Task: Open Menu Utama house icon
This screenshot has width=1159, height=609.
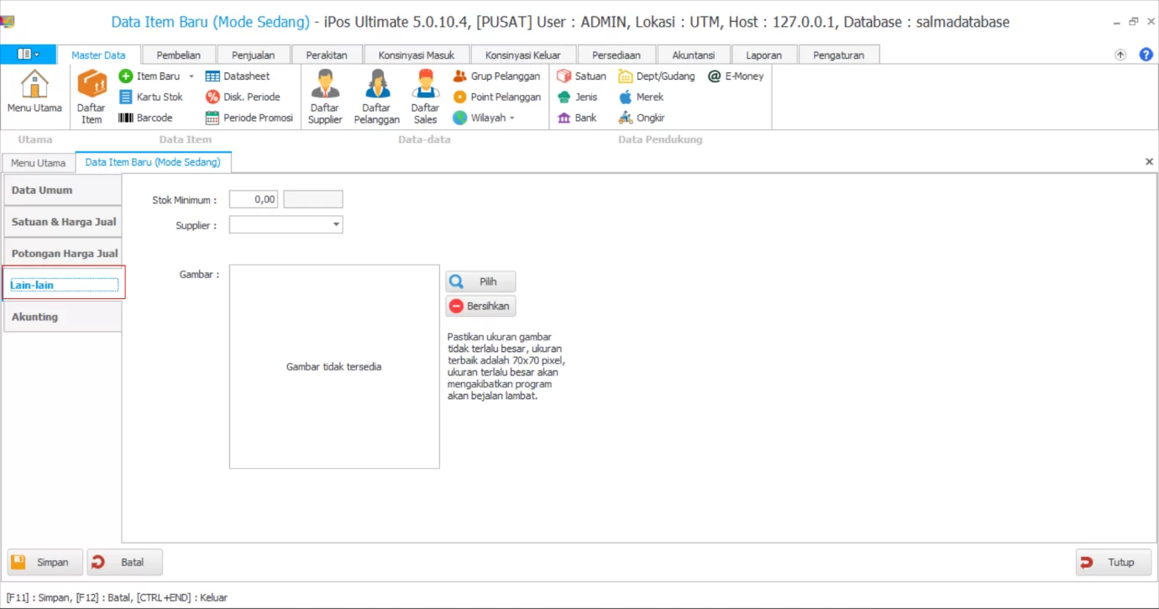Action: (x=34, y=84)
